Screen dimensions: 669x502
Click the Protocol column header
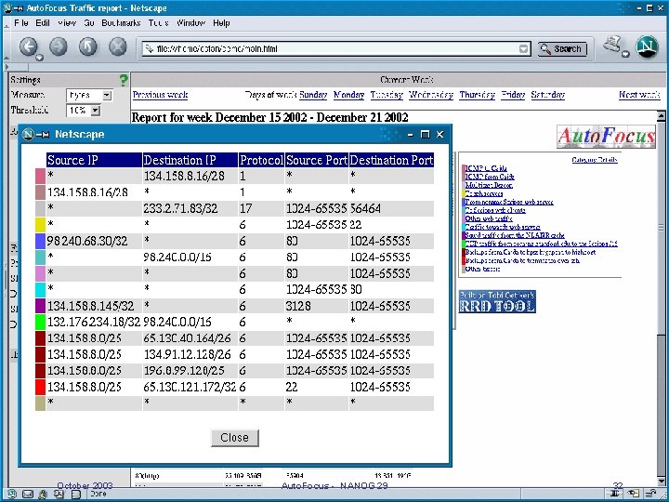tap(261, 160)
